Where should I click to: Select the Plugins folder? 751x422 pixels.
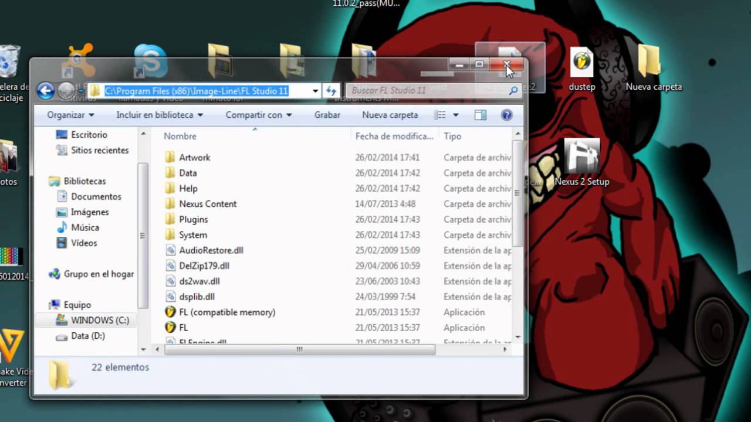coord(194,219)
